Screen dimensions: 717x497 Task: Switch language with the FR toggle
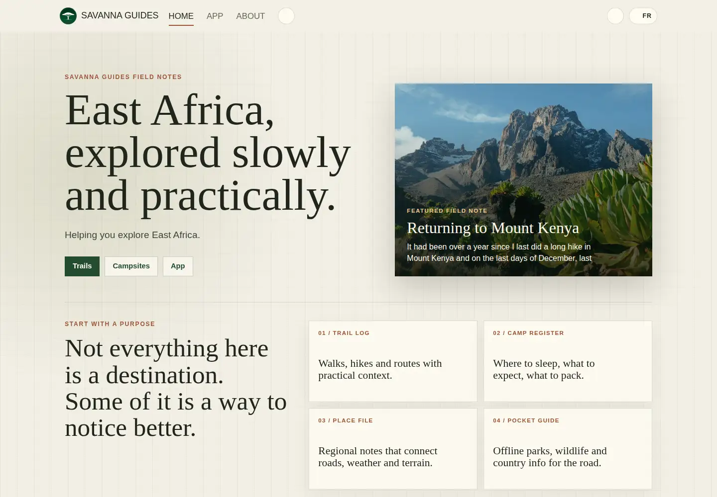[x=643, y=16]
